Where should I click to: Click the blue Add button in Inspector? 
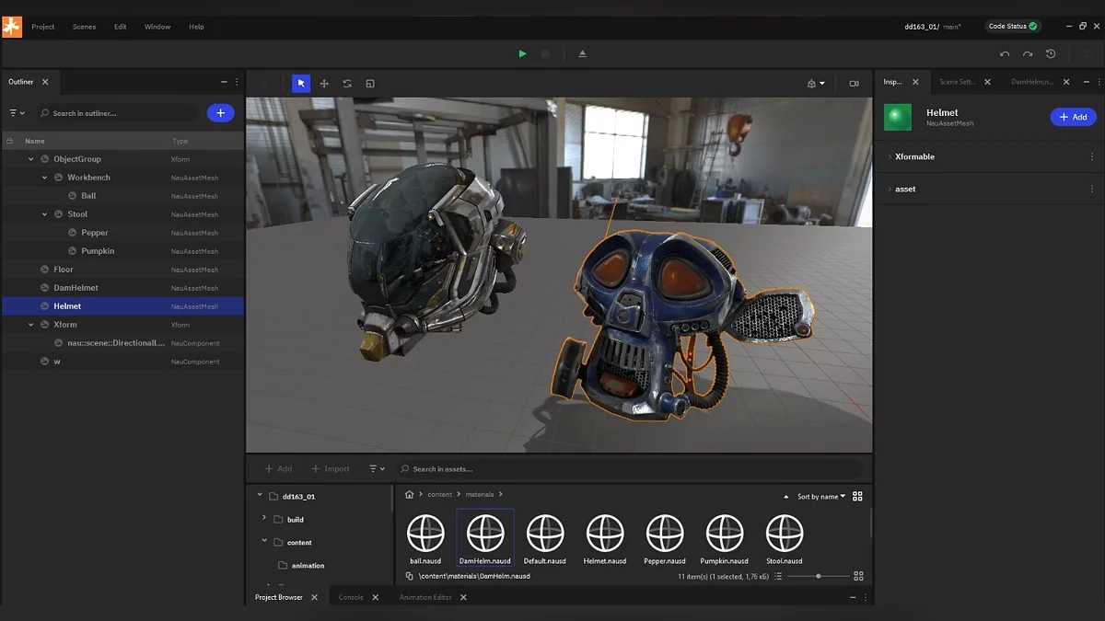(x=1073, y=117)
